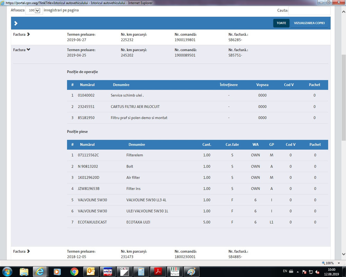Click the network status tray icon
This screenshot has height=277, width=346.
[311, 272]
